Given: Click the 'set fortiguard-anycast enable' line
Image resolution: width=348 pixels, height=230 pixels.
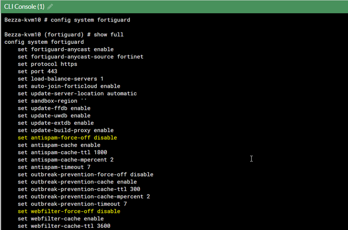Looking at the screenshot, I should (66, 49).
